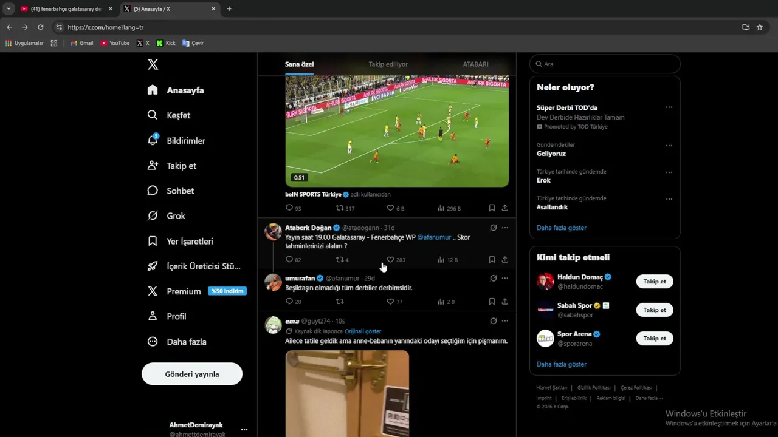Viewport: 778px width, 437px height.
Task: View analytics of beIN SPORTS post
Action: coord(449,208)
